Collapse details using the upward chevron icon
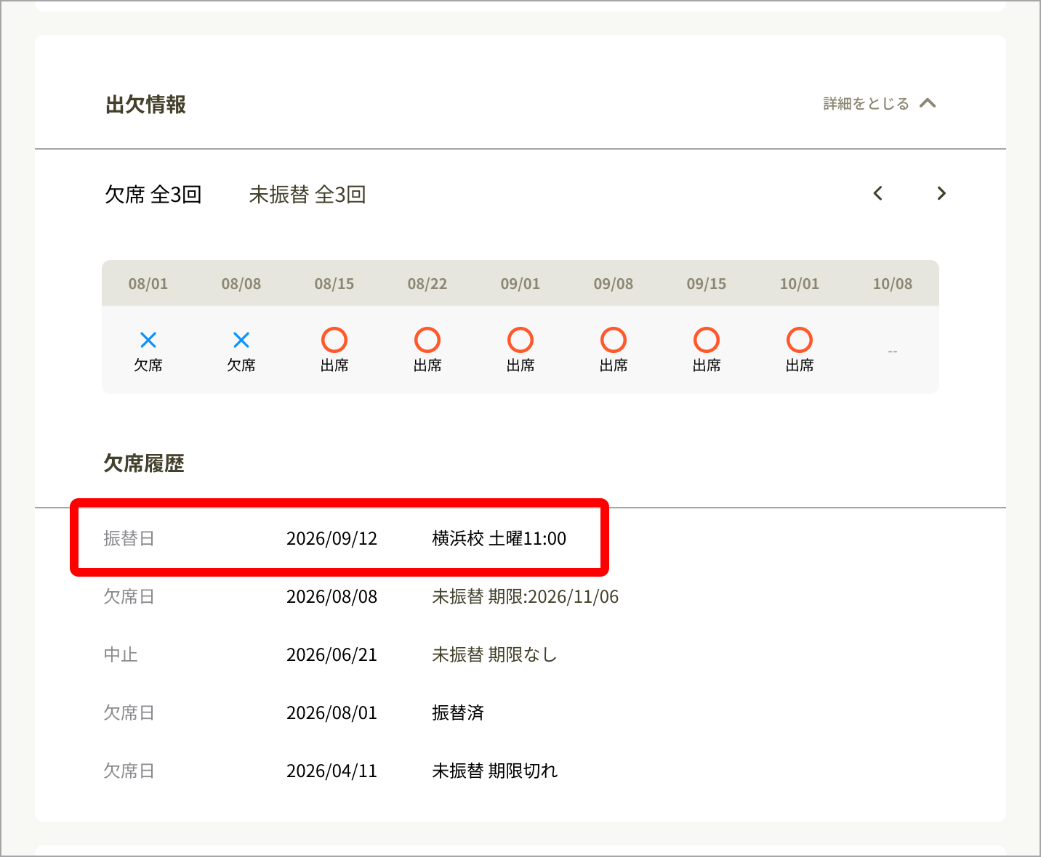 click(928, 103)
